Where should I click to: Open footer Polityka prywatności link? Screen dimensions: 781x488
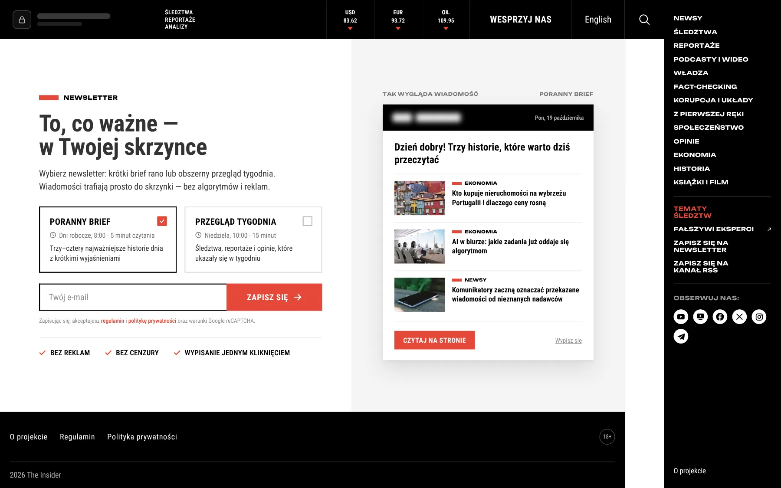142,437
